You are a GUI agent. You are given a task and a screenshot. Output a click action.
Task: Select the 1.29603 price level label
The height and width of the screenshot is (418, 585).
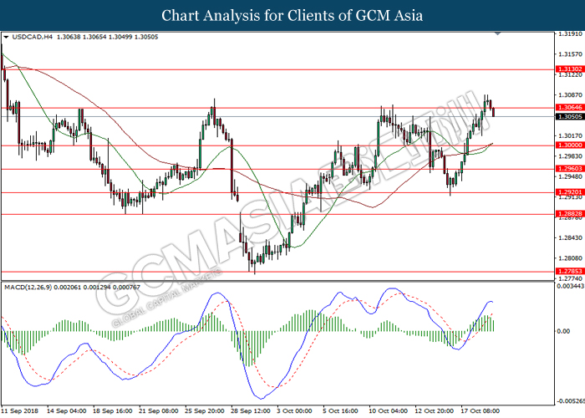click(570, 169)
